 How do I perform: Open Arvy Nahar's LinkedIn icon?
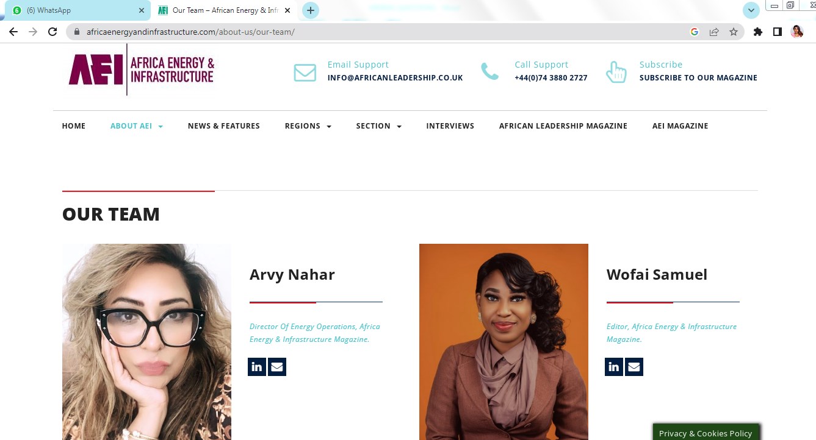257,367
